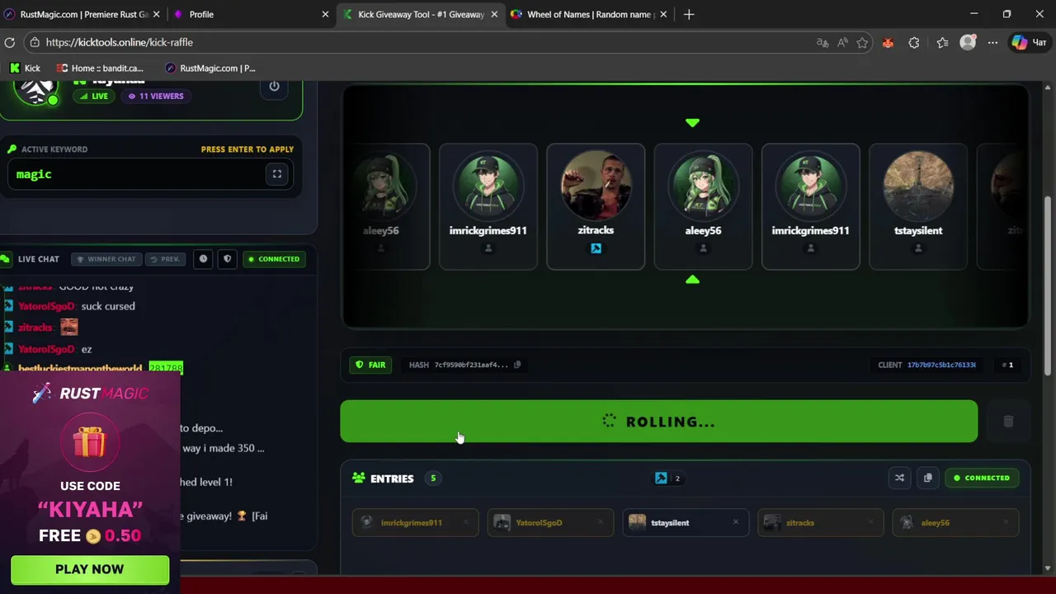Click the read aloud icon in address bar

coord(842,43)
